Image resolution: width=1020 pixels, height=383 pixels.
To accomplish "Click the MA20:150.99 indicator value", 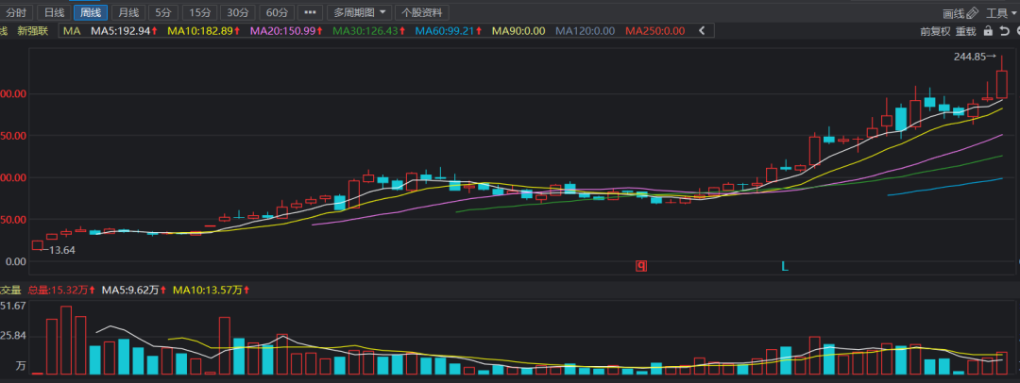I will [x=287, y=30].
